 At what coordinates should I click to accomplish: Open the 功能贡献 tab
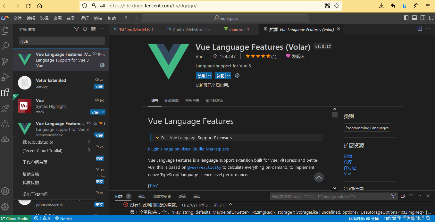(172, 101)
